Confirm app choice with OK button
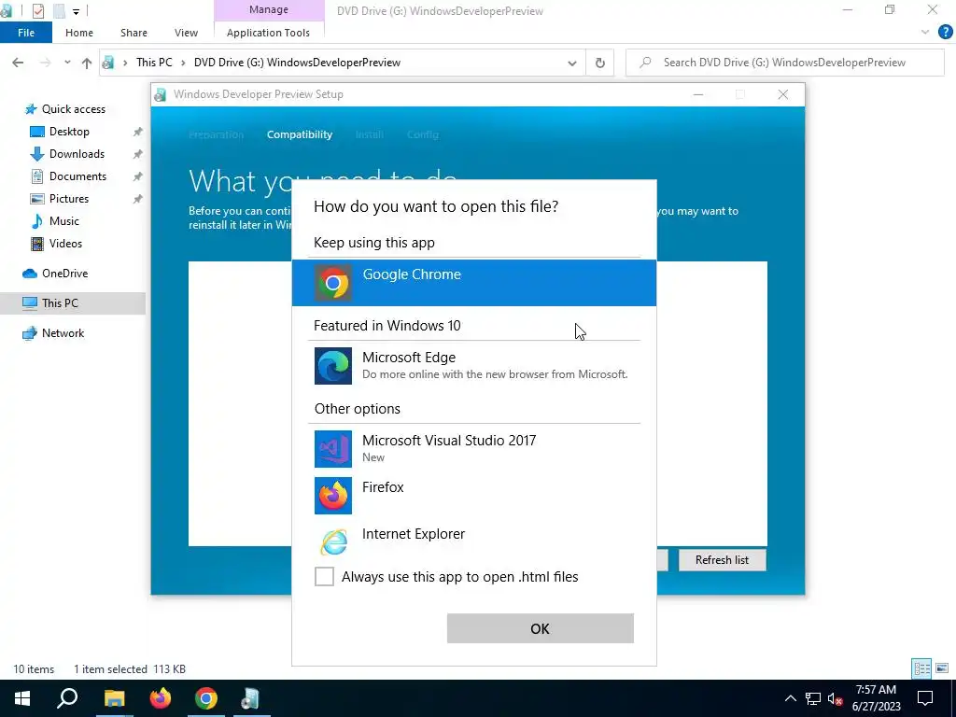 [x=541, y=628]
